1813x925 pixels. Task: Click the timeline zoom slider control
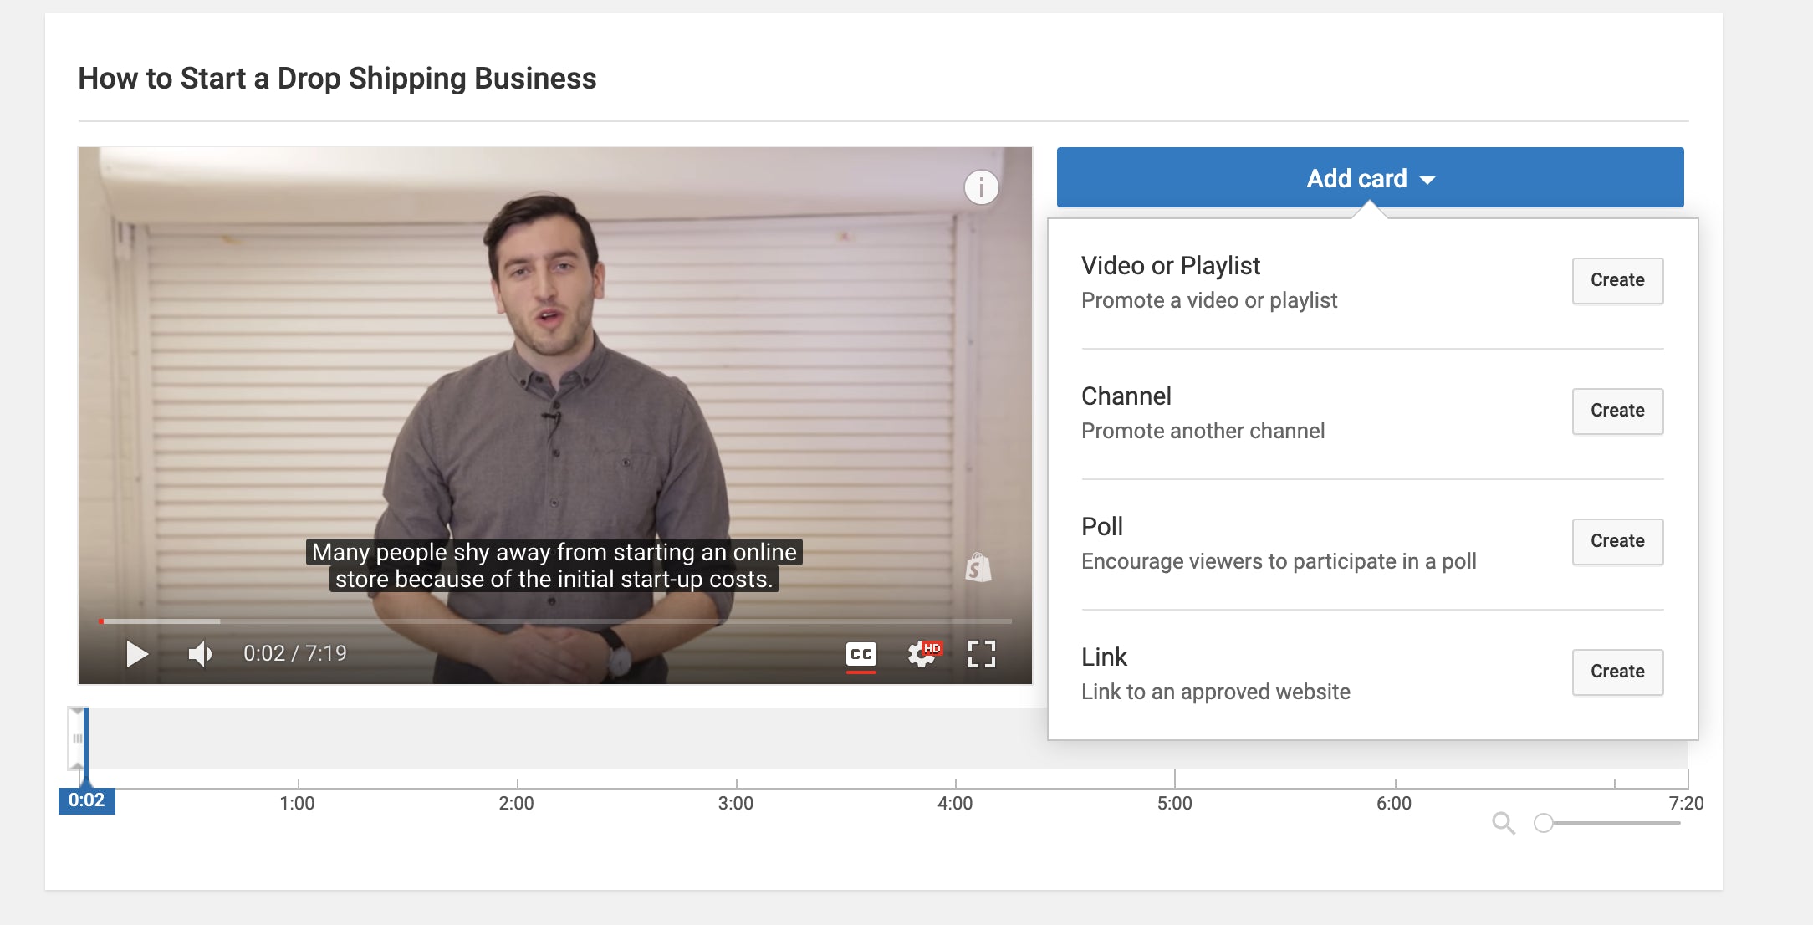(1545, 822)
